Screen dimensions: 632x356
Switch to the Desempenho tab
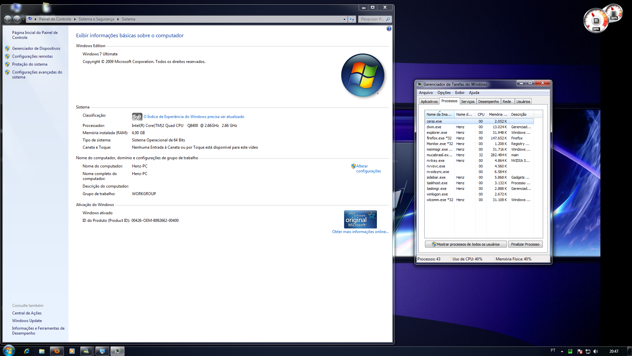tap(488, 102)
